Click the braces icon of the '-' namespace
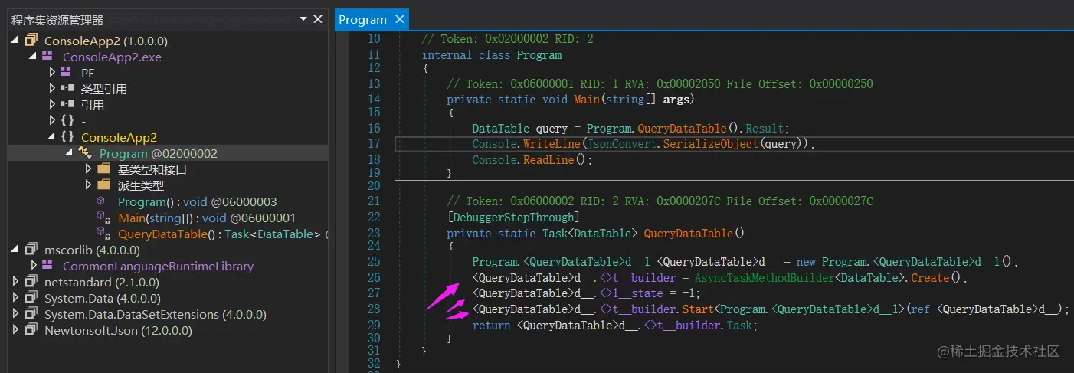 [67, 121]
